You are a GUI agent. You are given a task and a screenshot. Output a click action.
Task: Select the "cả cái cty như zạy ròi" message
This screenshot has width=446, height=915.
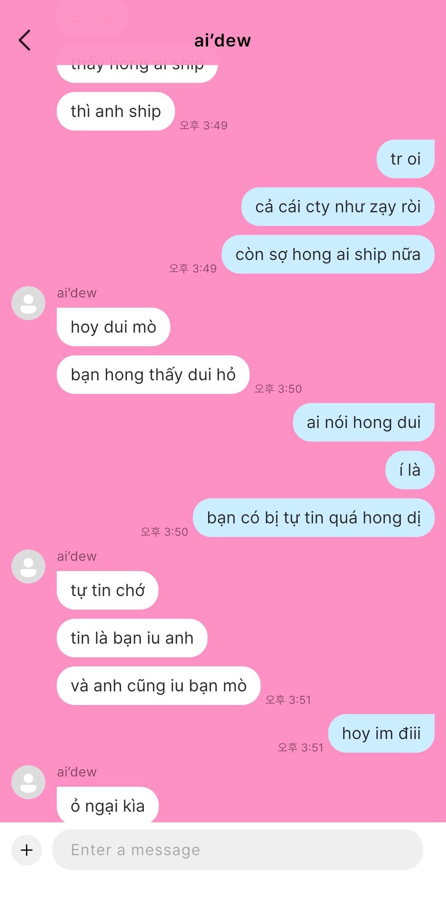tap(338, 206)
